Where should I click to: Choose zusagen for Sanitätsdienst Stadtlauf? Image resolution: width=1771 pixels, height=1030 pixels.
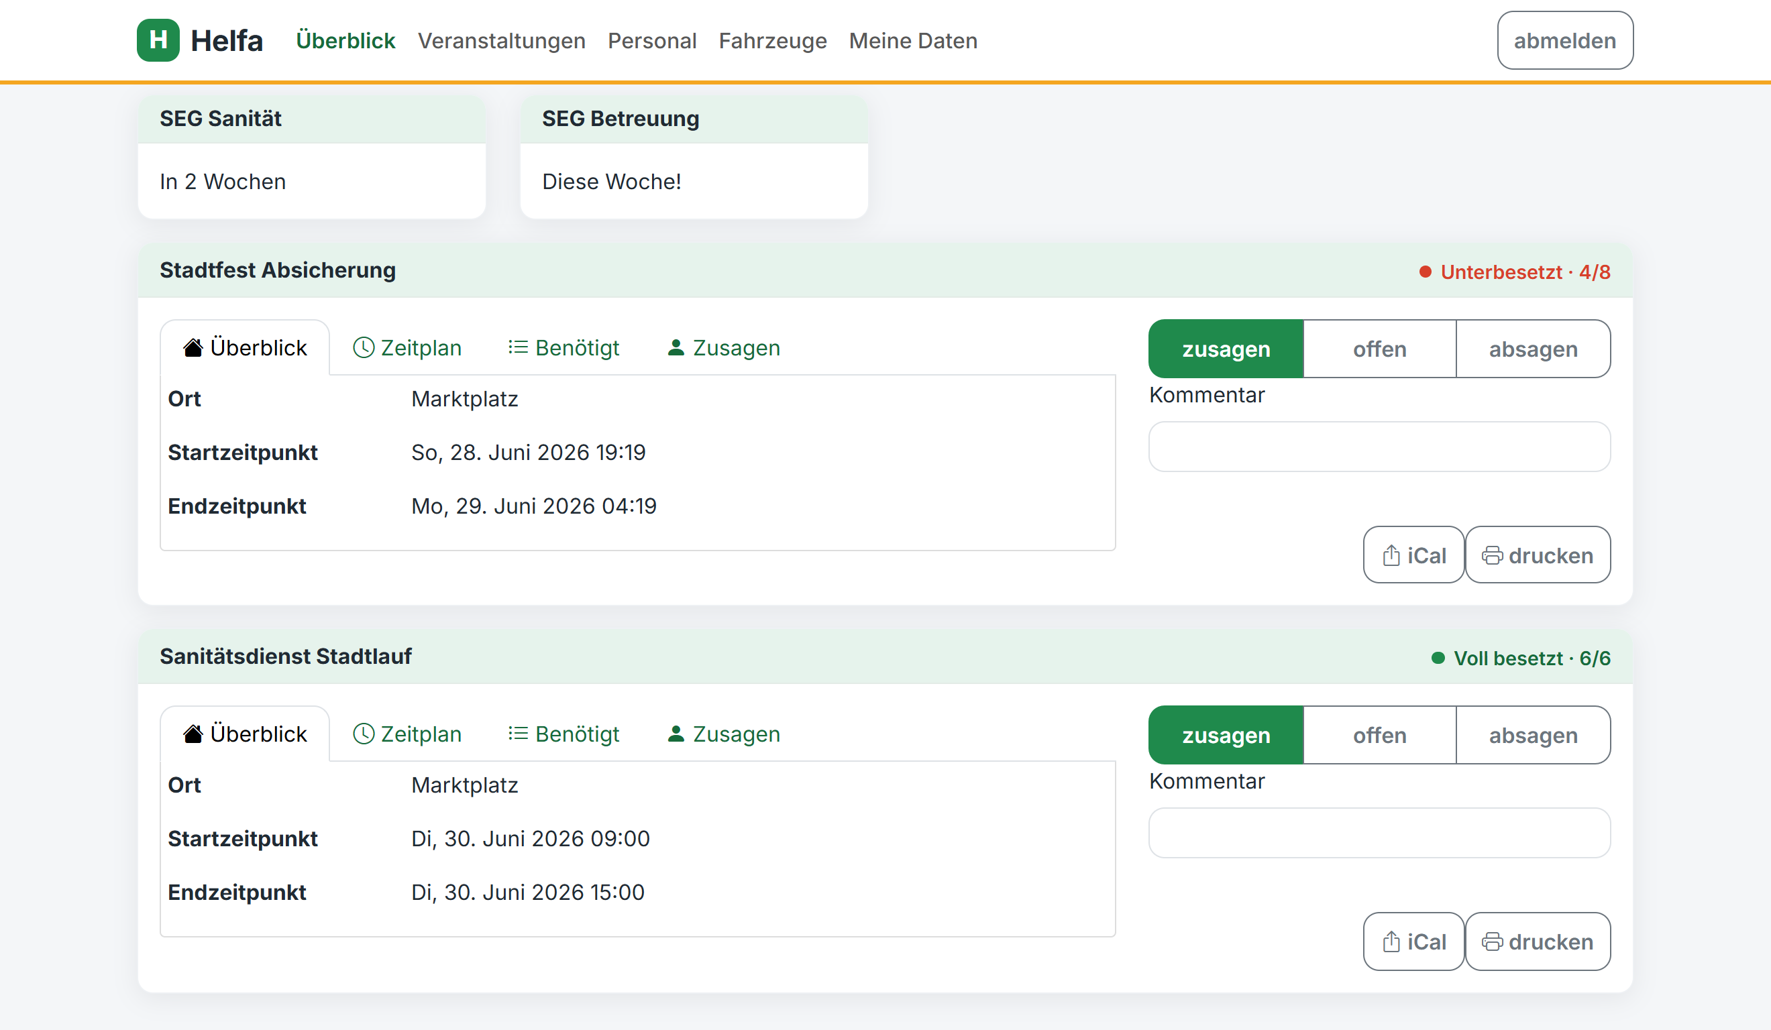1226,735
